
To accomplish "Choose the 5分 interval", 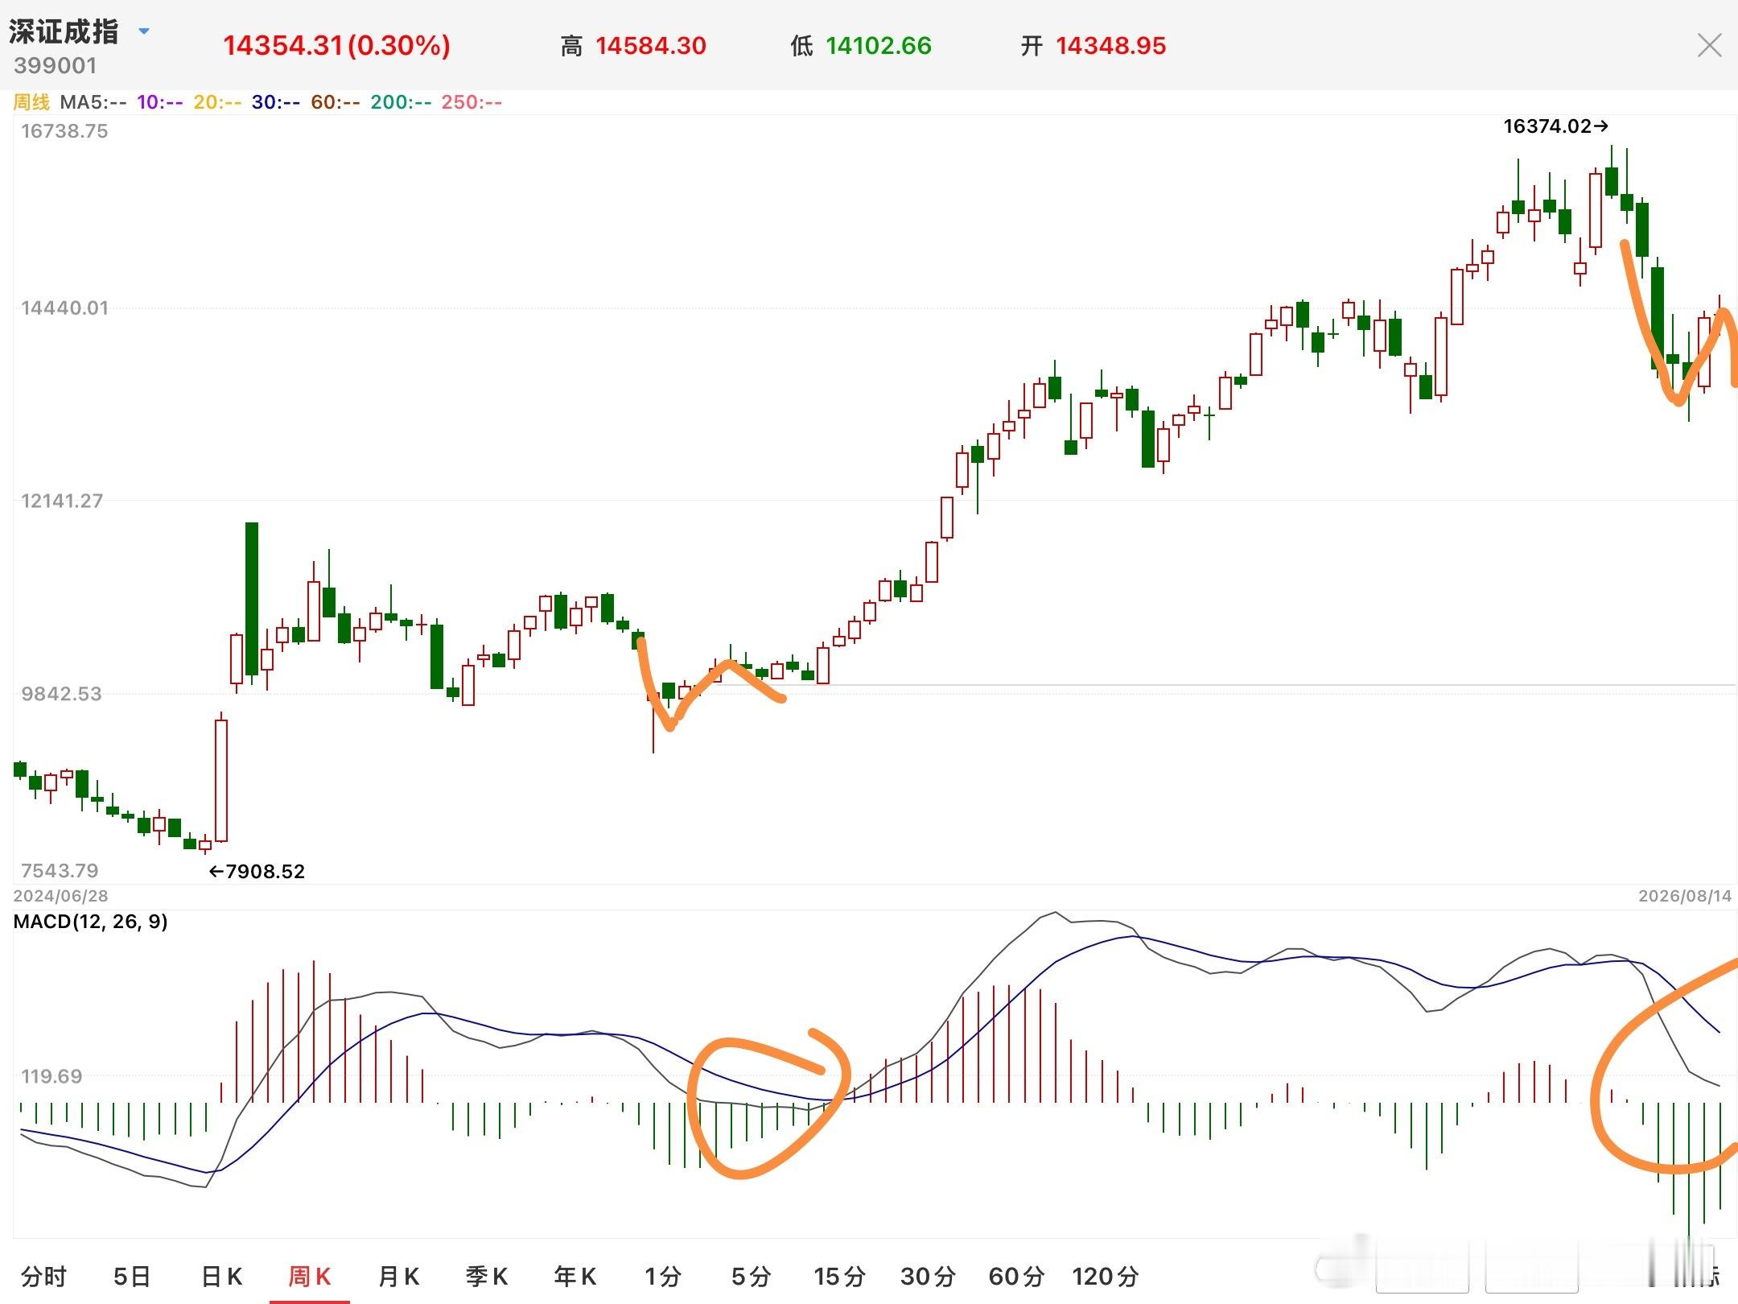I will (x=752, y=1276).
